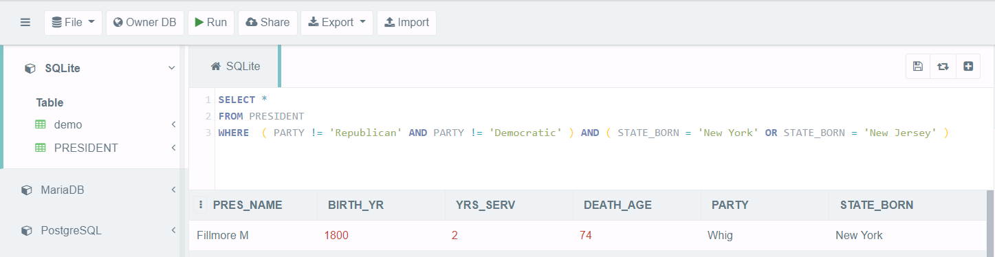Click the Owner DB button
The height and width of the screenshot is (257, 995).
(145, 23)
